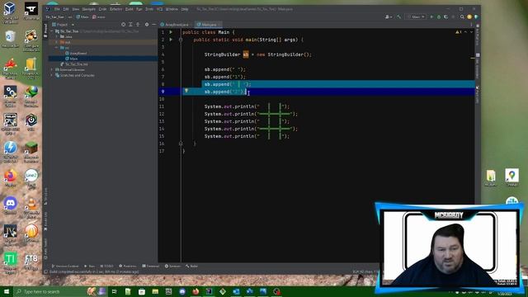Click the Main breadcrumb in navigation bar
Viewport: 528px width, 297px height.
pyautogui.click(x=82, y=16)
